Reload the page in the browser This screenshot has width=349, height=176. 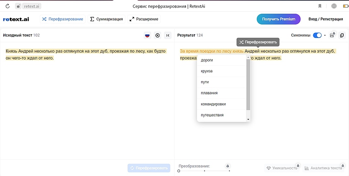coord(7,6)
